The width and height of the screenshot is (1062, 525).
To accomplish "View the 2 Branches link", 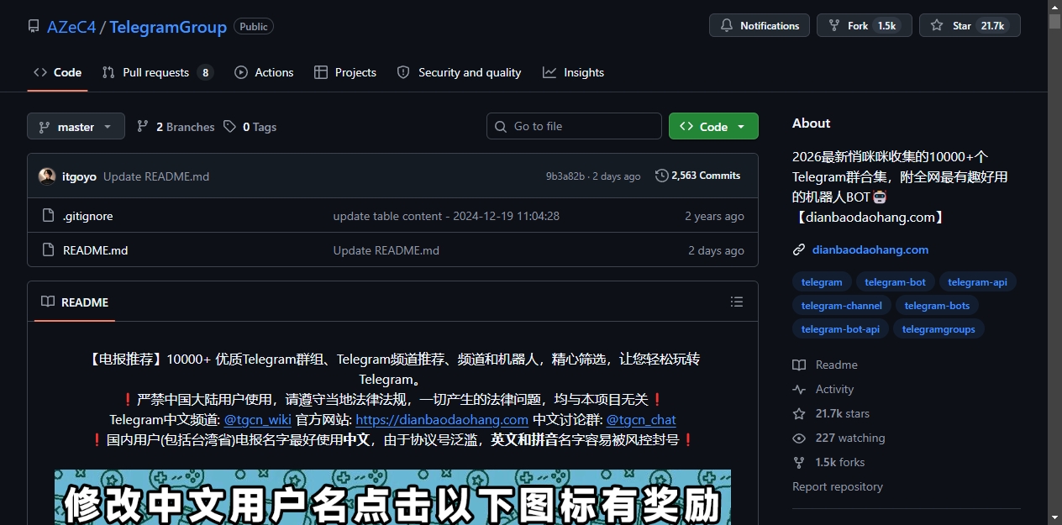I will pos(176,127).
